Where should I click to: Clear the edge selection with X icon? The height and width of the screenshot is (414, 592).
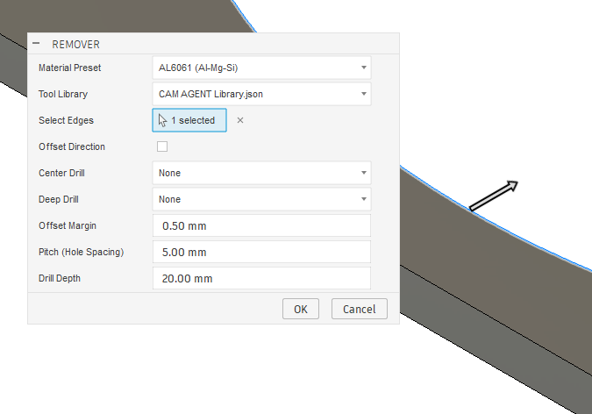tap(240, 120)
